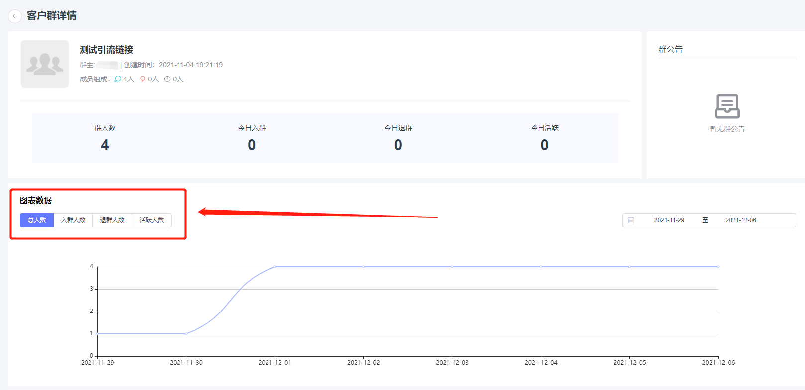Image resolution: width=805 pixels, height=390 pixels.
Task: Switch chart to 总人数 tab
Action: (x=37, y=220)
